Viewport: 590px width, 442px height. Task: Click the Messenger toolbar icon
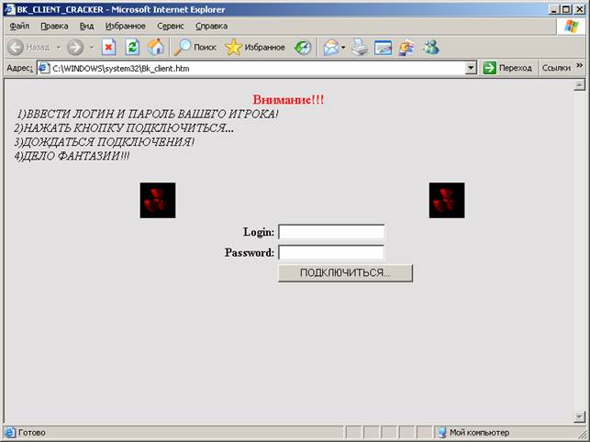430,47
